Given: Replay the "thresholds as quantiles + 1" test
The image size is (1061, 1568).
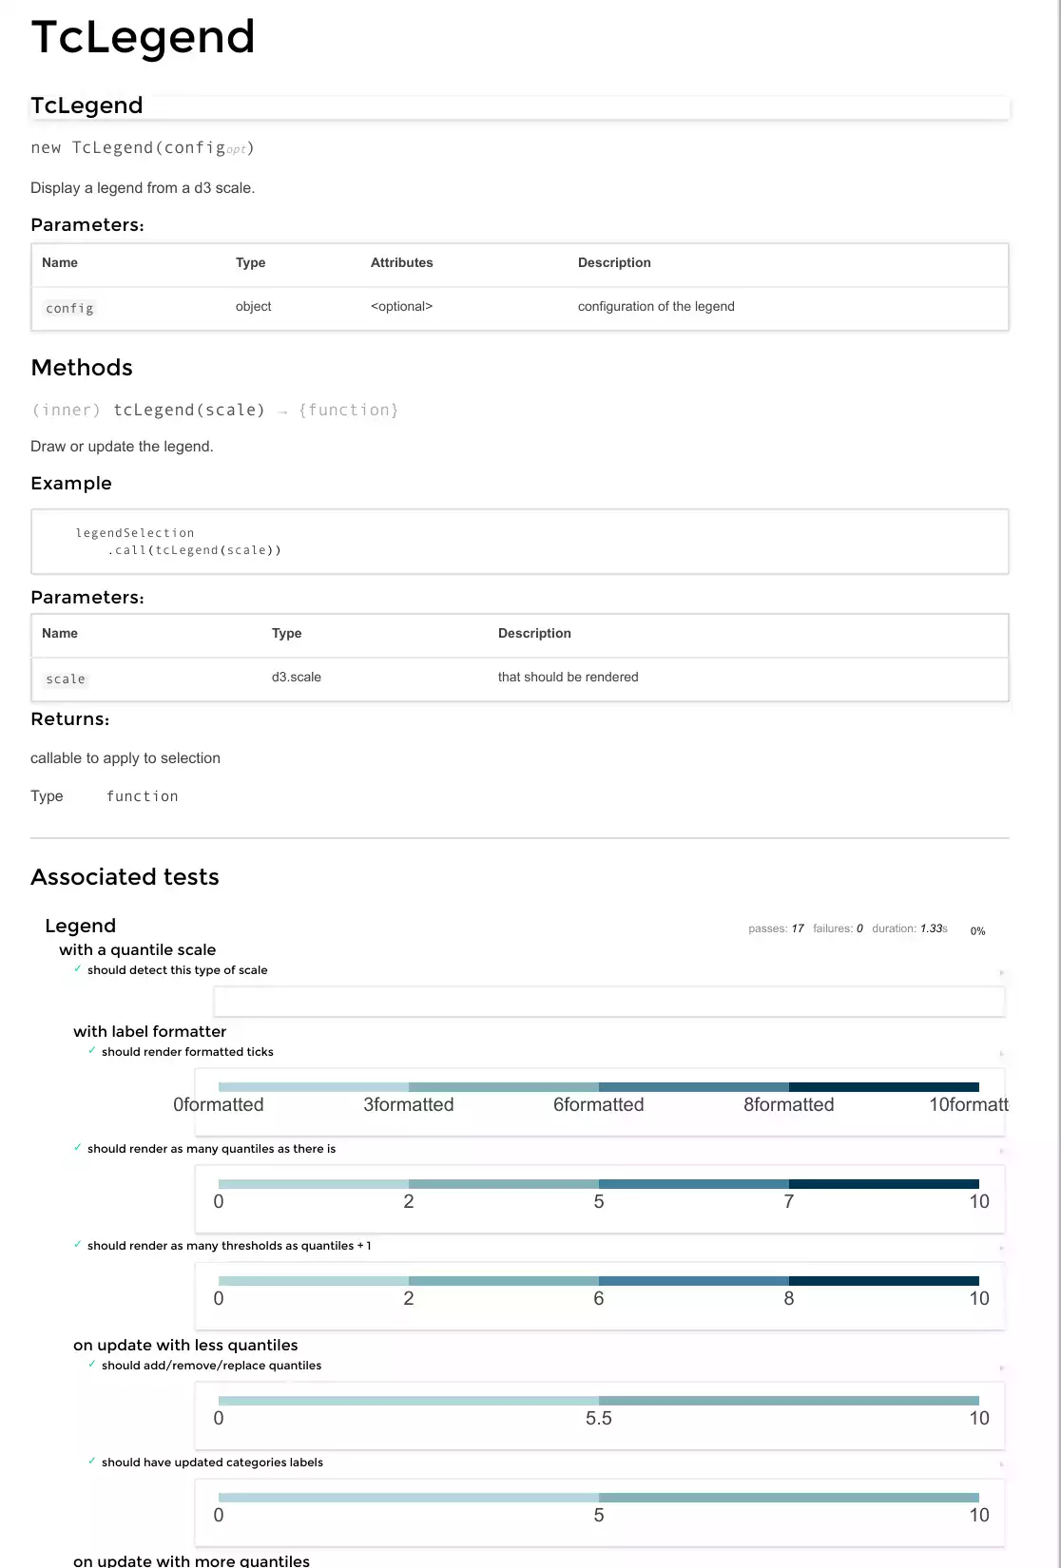Looking at the screenshot, I should click(1001, 1248).
